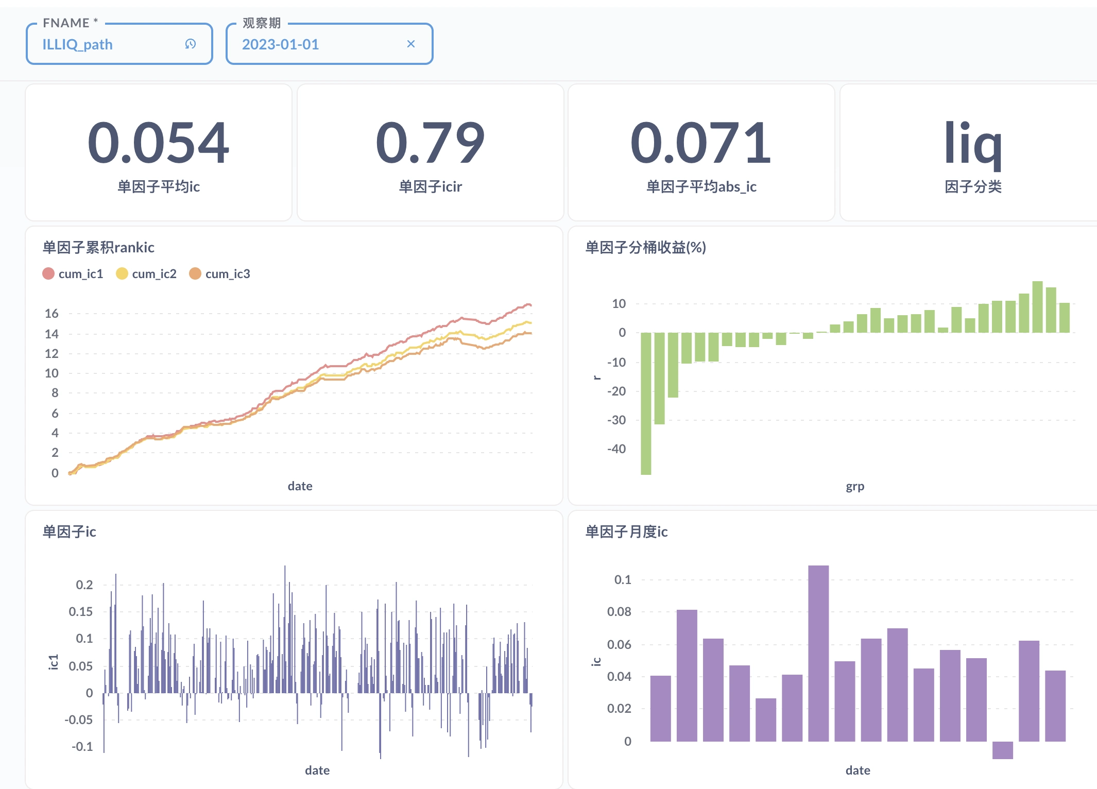Screen dimensions: 1097x789
Task: Click the reset icon in FNAME filter
Action: pos(191,44)
